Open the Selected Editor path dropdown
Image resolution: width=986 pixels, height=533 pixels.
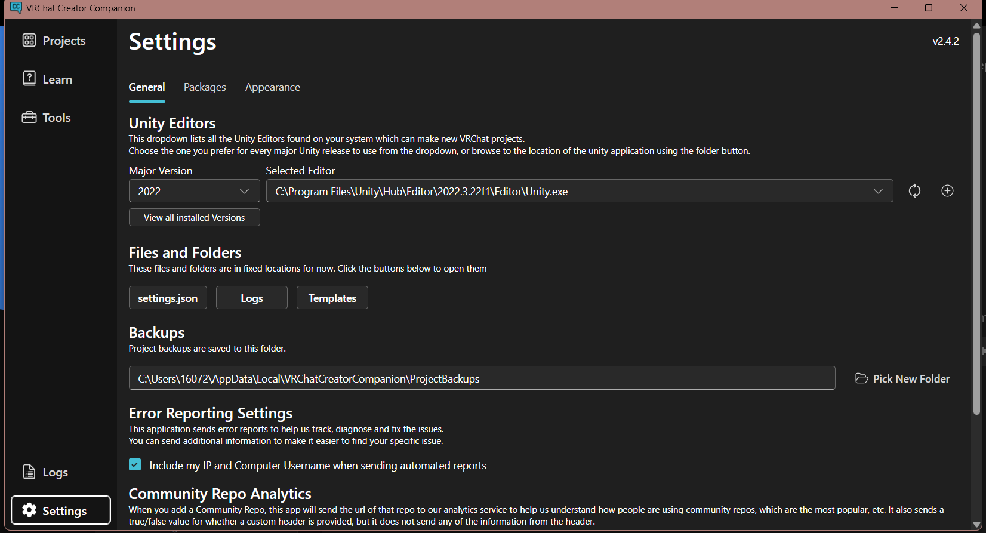pyautogui.click(x=579, y=192)
